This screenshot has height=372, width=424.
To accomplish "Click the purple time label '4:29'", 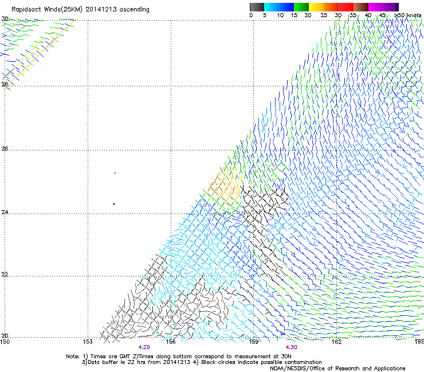I will point(144,347).
